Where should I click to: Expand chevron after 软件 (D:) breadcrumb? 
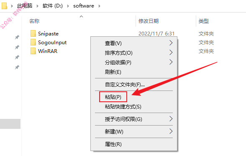point(68,6)
